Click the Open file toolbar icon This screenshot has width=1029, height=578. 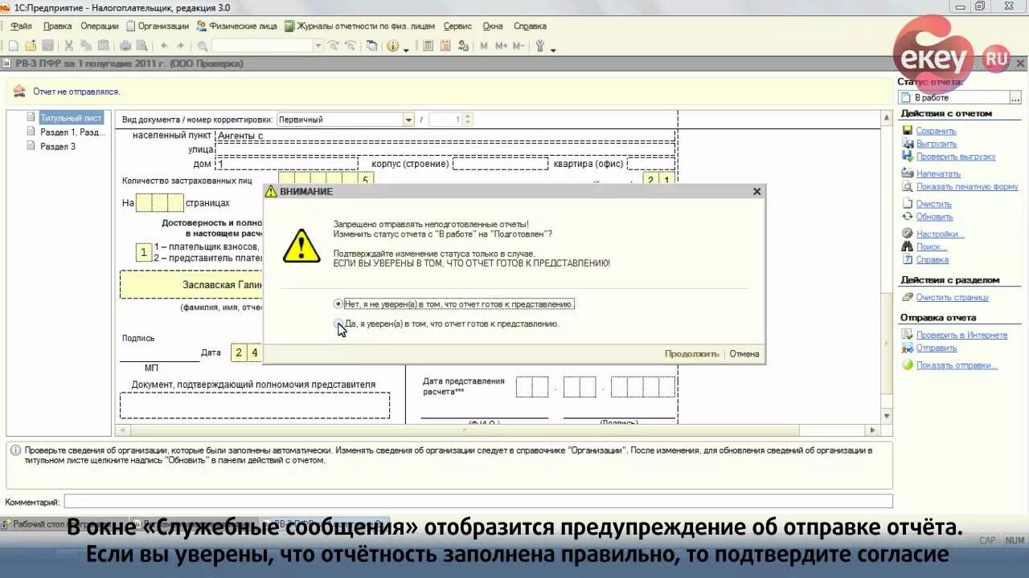(31, 46)
